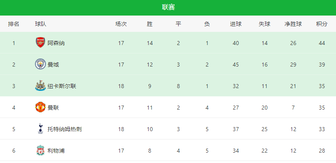The height and width of the screenshot is (163, 336).
Task: Click the Newcastle United club crest
Action: [x=40, y=86]
